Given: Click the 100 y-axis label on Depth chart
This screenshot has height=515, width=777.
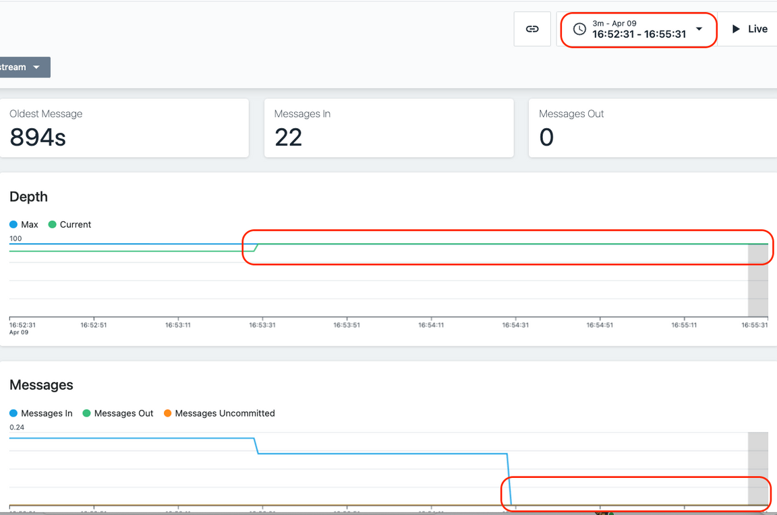Looking at the screenshot, I should (x=16, y=238).
